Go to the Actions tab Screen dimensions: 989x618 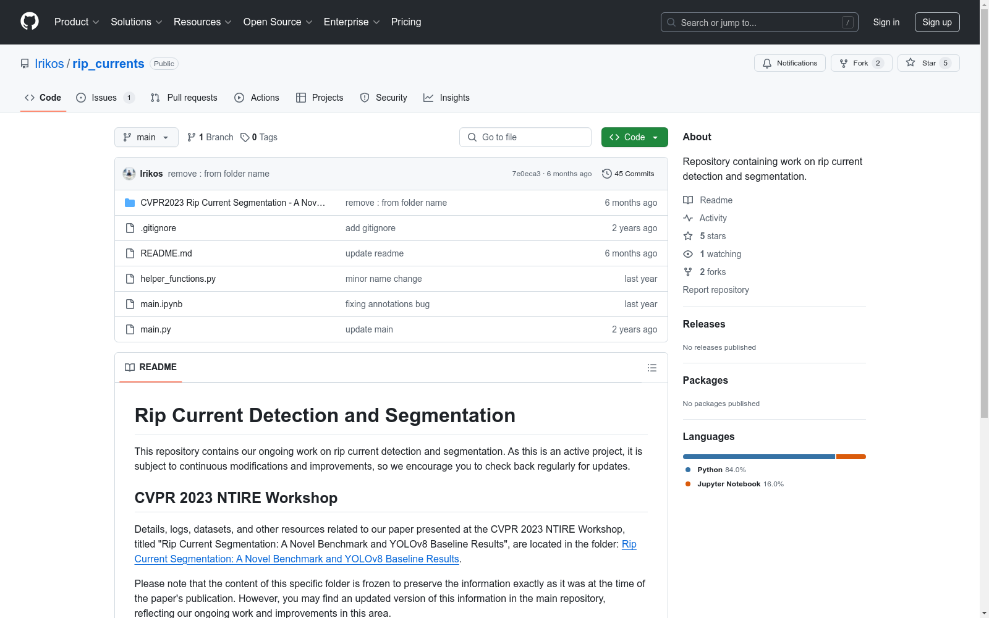(x=257, y=98)
